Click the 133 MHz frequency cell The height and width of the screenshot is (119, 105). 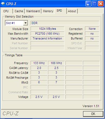[39, 63]
